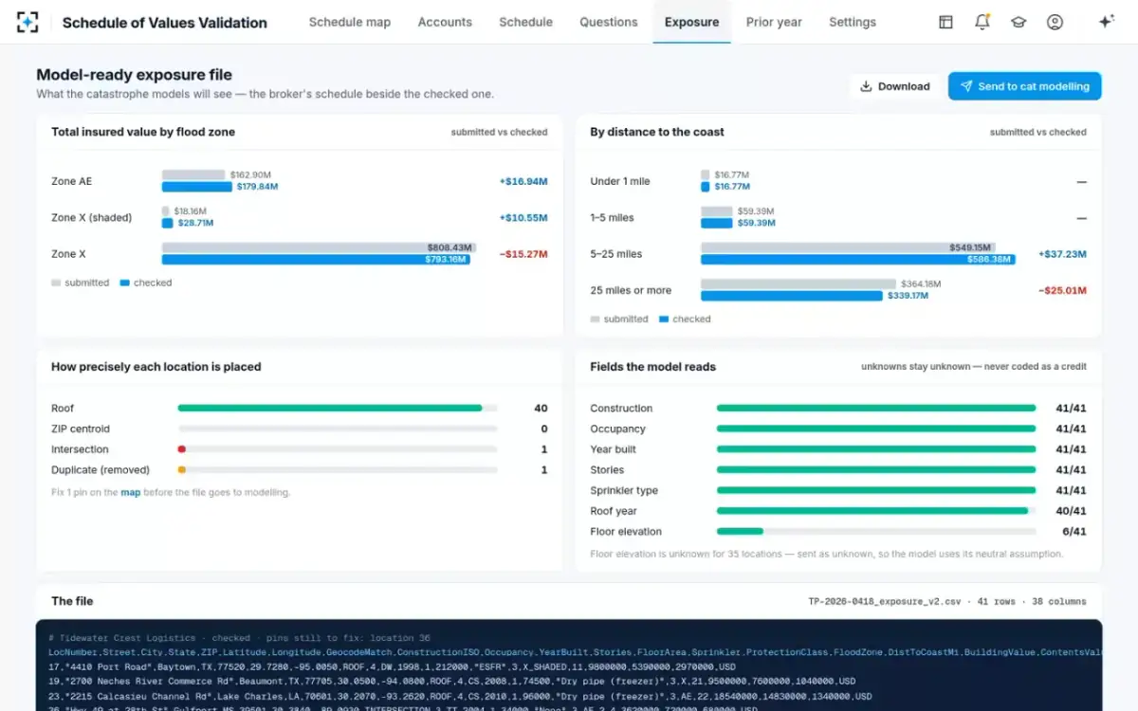Download the exposure file

coord(894,86)
